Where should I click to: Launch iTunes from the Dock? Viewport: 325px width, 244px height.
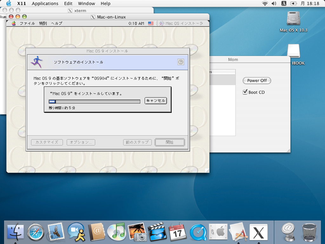point(116,232)
